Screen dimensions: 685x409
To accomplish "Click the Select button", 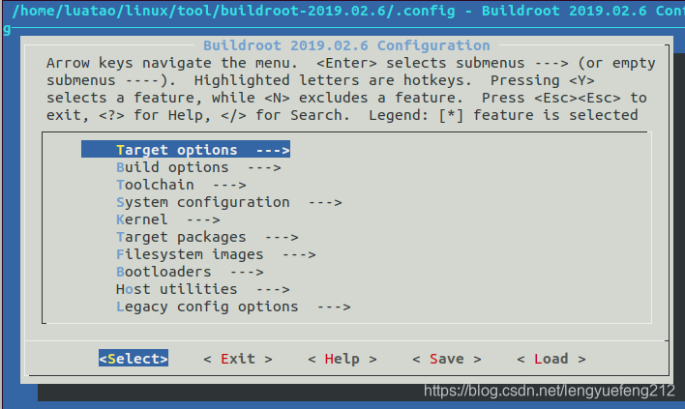I will click(x=134, y=359).
